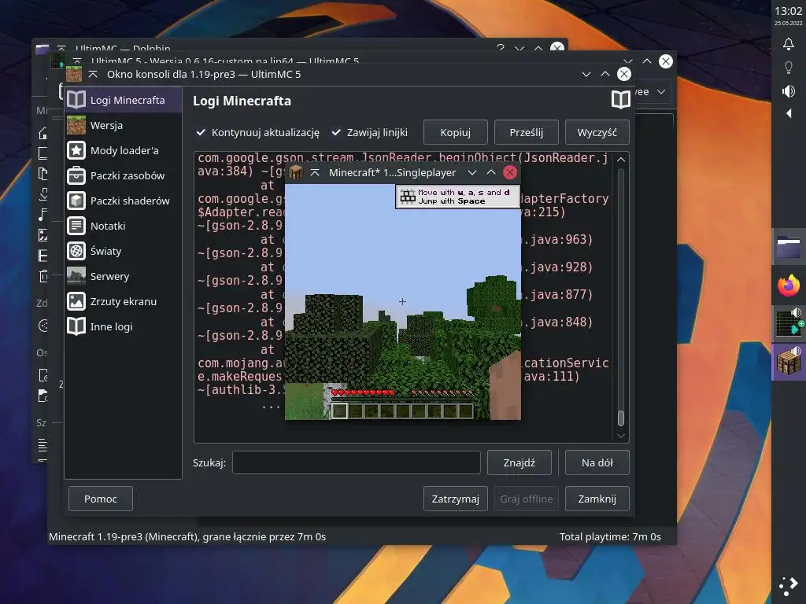Click the large book icon at page header right
This screenshot has width=806, height=604.
[x=620, y=100]
